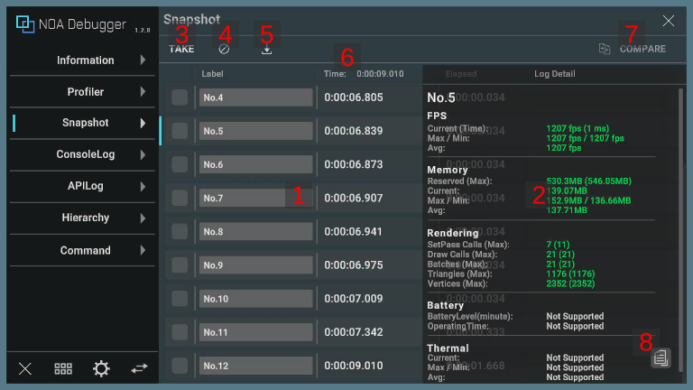Click the swap arrows icon in sidebar
Screen dimensions: 693x390
pos(139,368)
